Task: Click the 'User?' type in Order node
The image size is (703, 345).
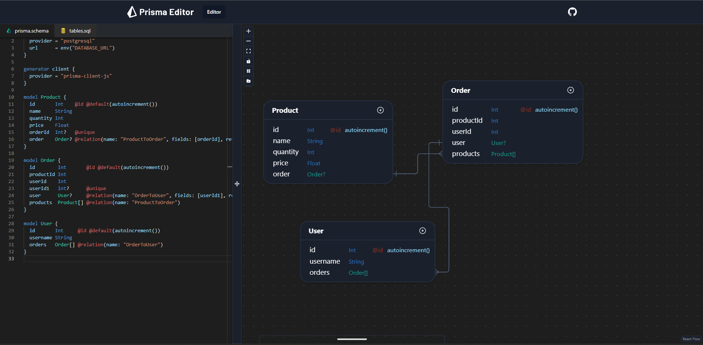Action: pos(498,143)
